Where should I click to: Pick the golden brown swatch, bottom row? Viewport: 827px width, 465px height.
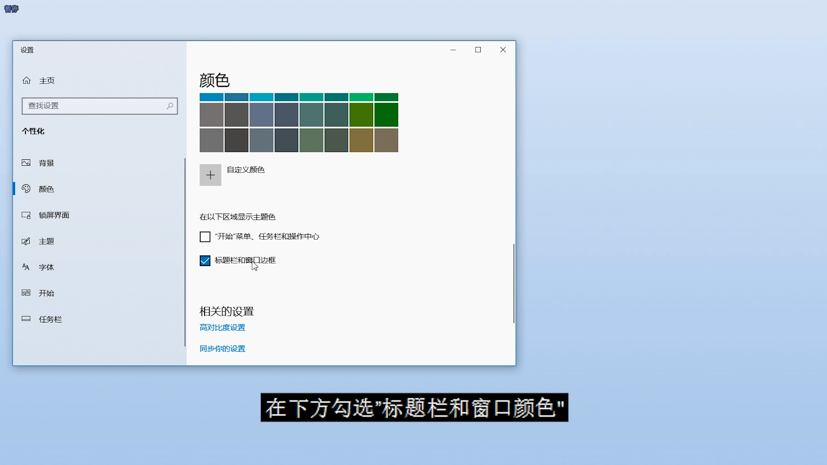click(x=361, y=140)
